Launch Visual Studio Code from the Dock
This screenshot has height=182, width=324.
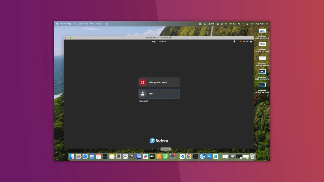click(182, 156)
